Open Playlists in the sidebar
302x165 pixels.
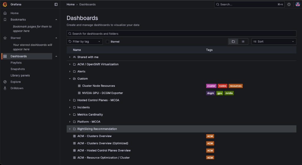(16, 63)
